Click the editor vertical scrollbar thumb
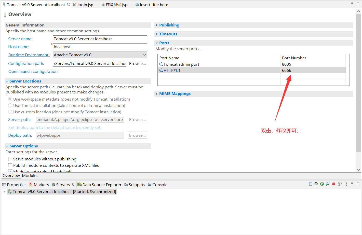The width and height of the screenshot is (362, 235). point(358,83)
